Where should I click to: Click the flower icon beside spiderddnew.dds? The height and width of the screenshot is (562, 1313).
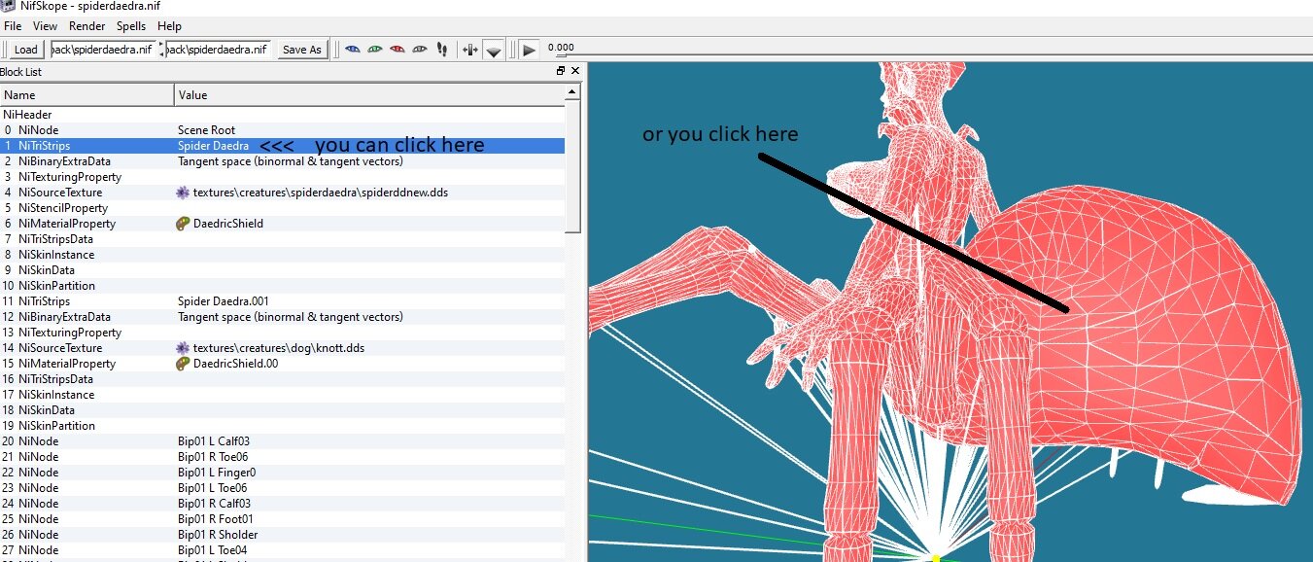tap(183, 192)
